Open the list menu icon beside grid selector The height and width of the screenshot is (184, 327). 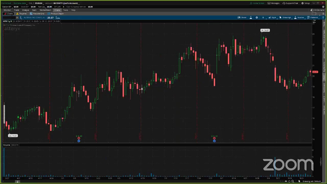coord(323,14)
